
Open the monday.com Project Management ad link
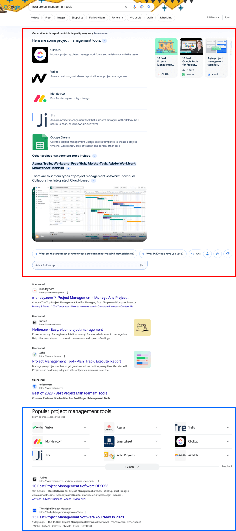point(81,298)
